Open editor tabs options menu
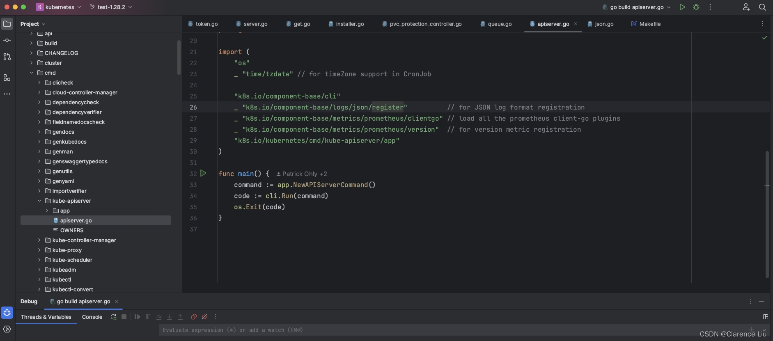Image resolution: width=773 pixels, height=341 pixels. pyautogui.click(x=762, y=24)
